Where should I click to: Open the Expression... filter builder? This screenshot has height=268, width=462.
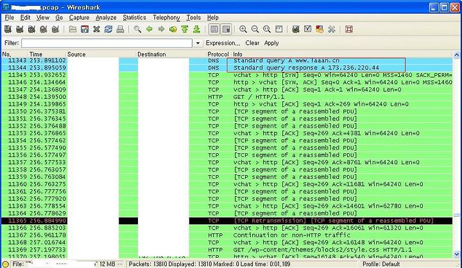pos(223,43)
